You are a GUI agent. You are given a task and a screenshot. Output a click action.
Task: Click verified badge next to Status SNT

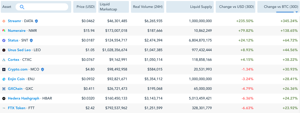point(31,40)
